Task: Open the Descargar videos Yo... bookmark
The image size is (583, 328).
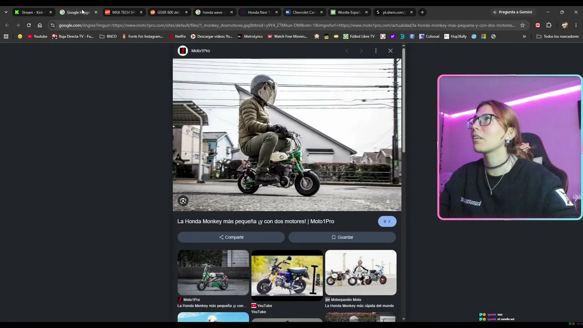Action: tap(211, 36)
